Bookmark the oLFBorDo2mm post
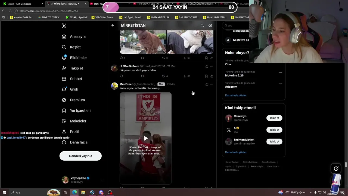This screenshot has width=348, height=196. click(206, 76)
